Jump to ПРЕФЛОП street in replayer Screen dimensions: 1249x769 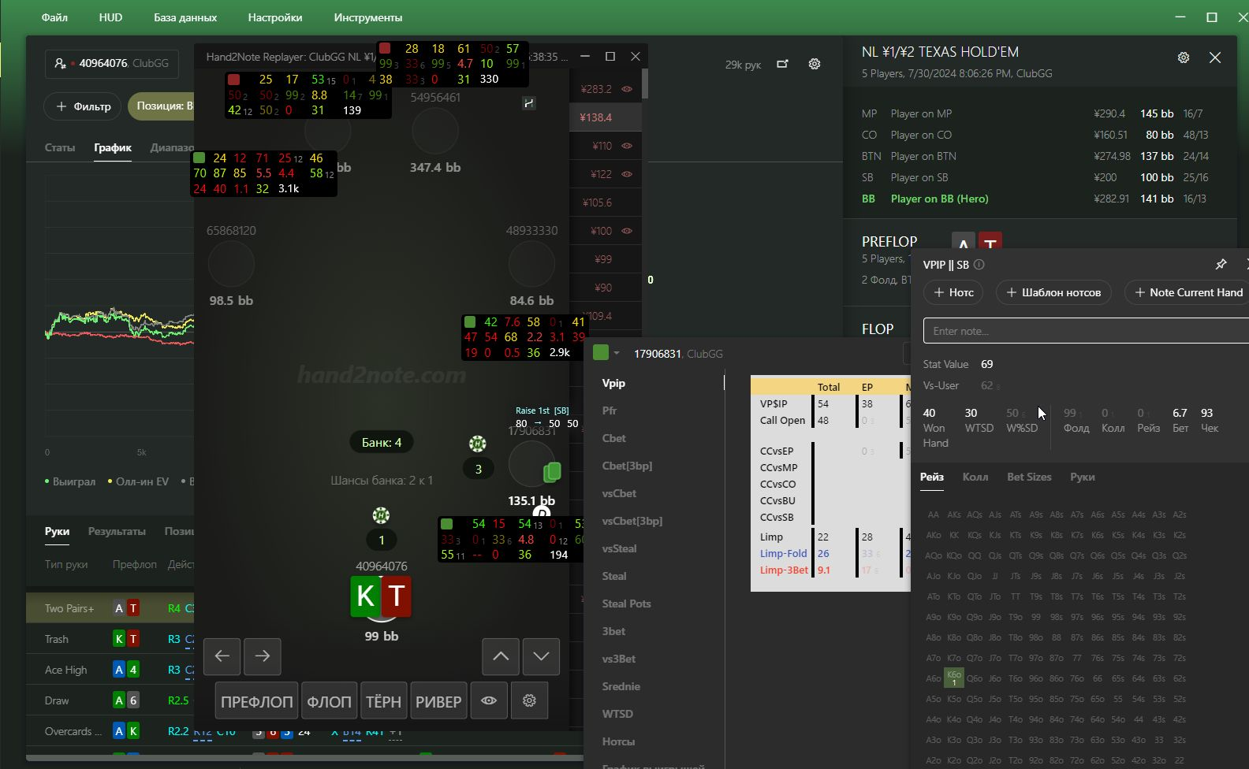pyautogui.click(x=257, y=701)
